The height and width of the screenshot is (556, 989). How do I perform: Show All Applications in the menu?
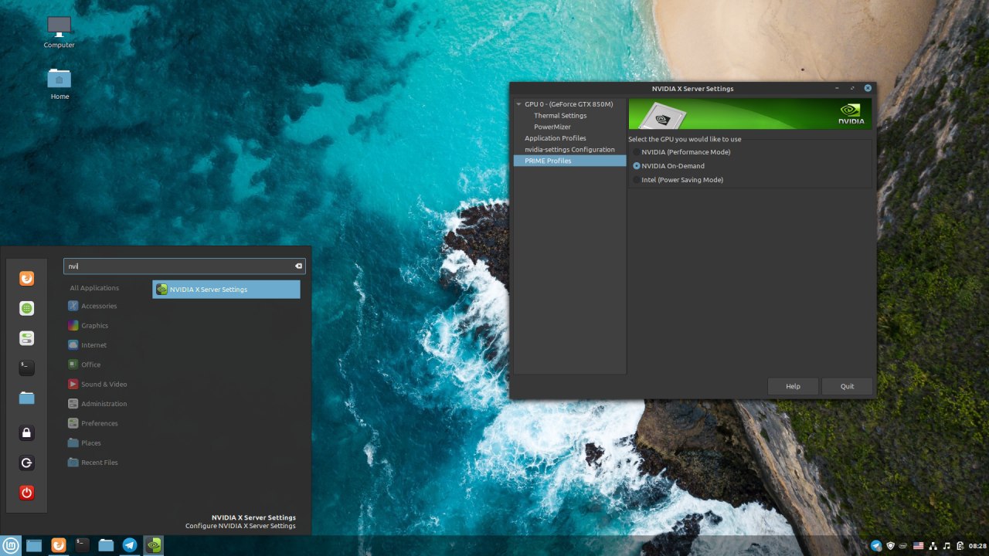point(94,288)
